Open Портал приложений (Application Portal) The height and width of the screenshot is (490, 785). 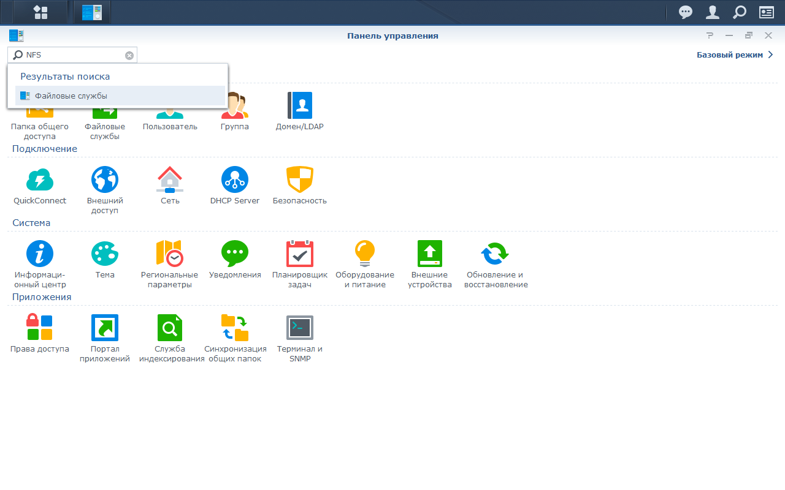coord(105,339)
